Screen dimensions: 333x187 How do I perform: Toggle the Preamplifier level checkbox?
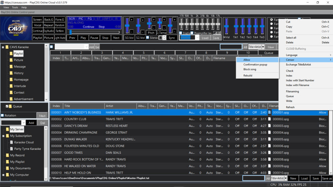[192, 33]
